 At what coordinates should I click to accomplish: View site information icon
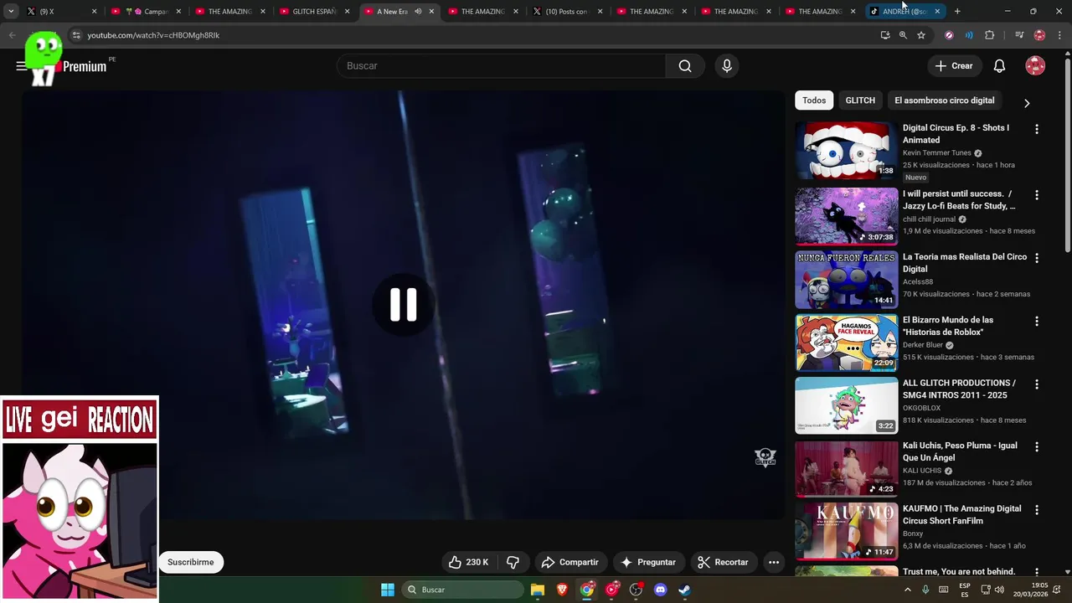76,35
